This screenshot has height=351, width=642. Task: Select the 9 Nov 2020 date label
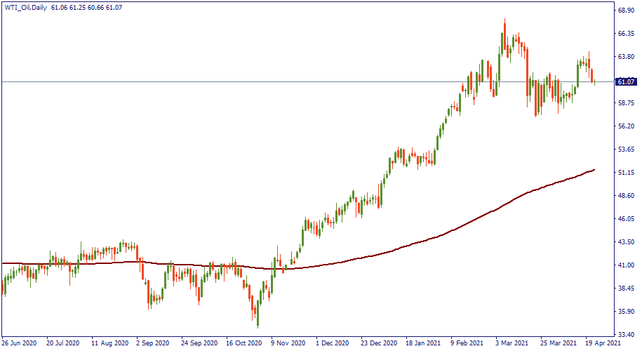point(287,344)
